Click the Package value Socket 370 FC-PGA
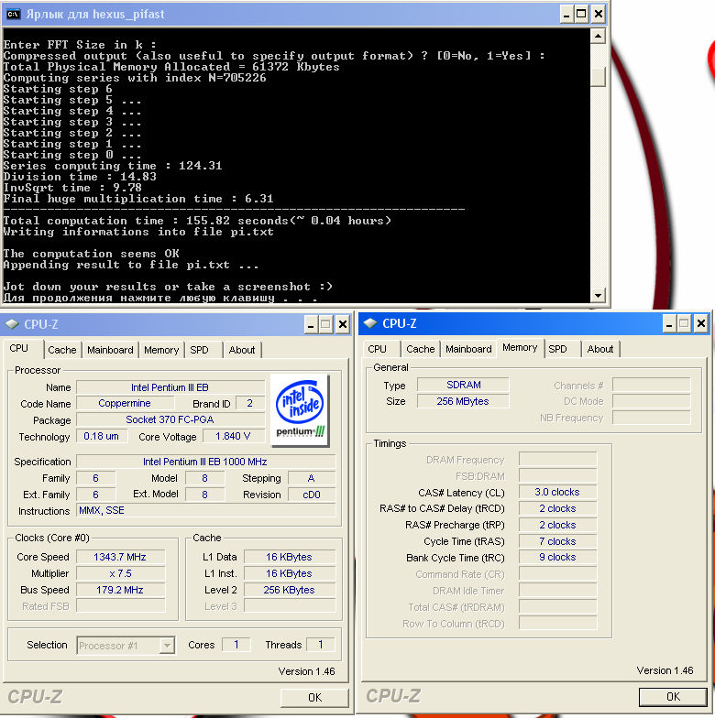Screen dimensions: 715x718 pyautogui.click(x=170, y=419)
